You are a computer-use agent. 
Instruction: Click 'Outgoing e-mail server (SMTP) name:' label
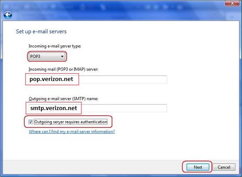(x=63, y=99)
